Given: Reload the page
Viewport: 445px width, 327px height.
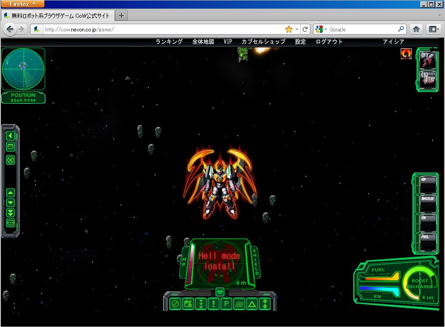Looking at the screenshot, I should point(305,29).
